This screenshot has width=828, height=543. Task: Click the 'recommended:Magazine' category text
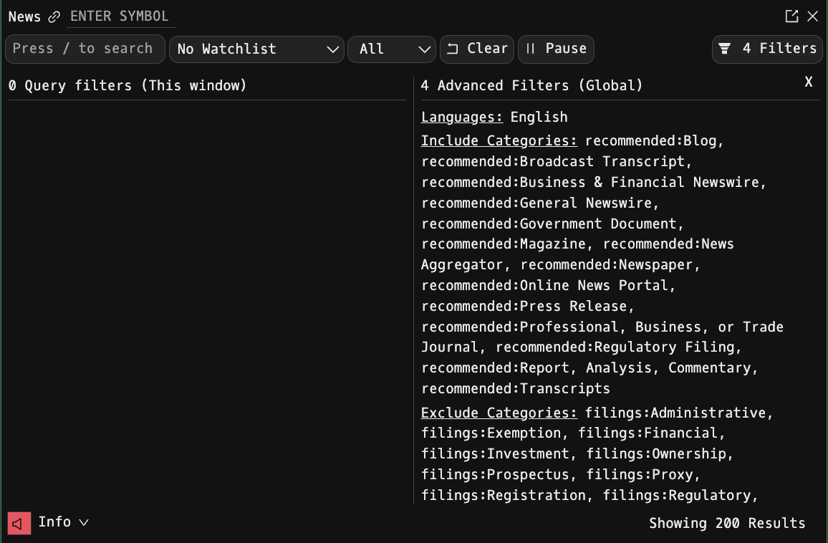(x=504, y=244)
